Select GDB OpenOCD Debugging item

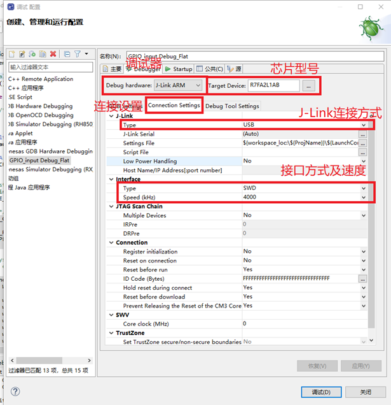pos(41,115)
